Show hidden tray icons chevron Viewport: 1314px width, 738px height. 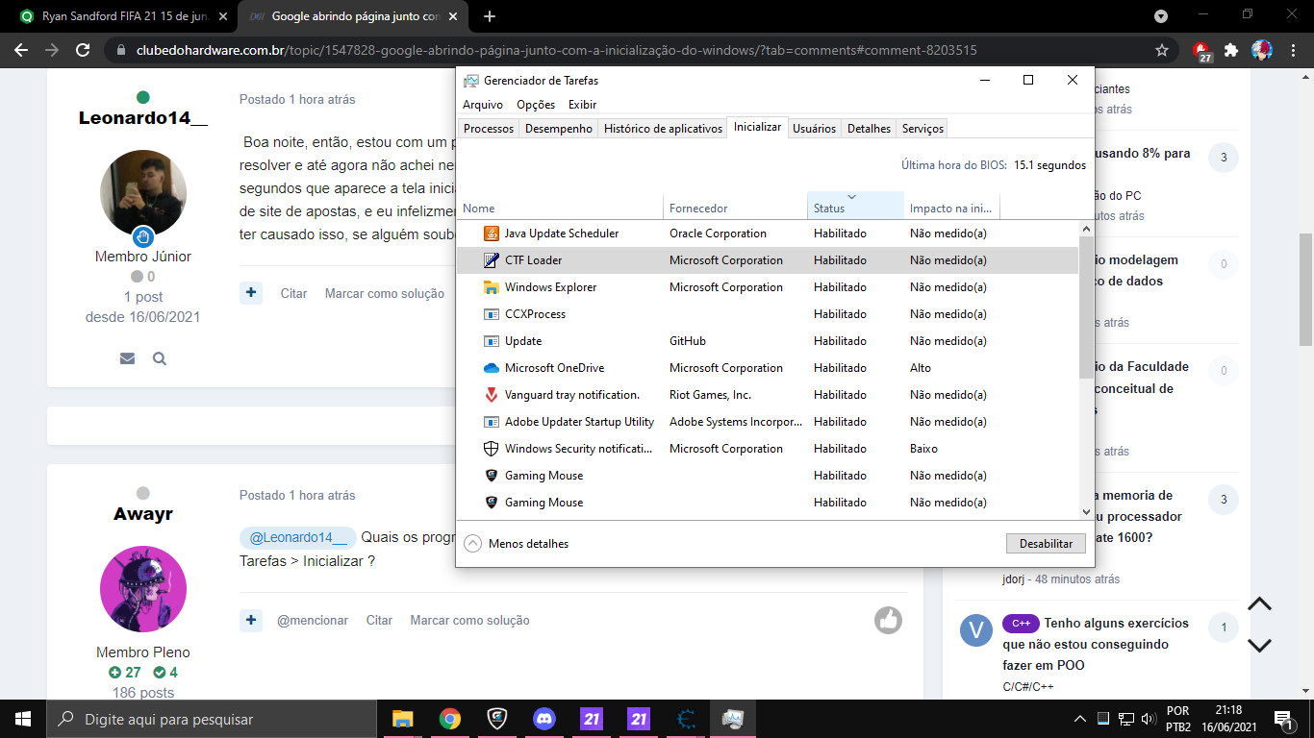click(1080, 719)
